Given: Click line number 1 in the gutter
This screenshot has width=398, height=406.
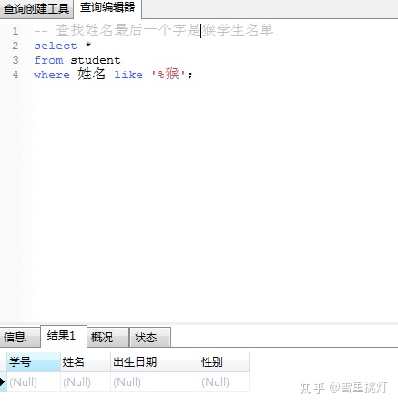Looking at the screenshot, I should [15, 31].
